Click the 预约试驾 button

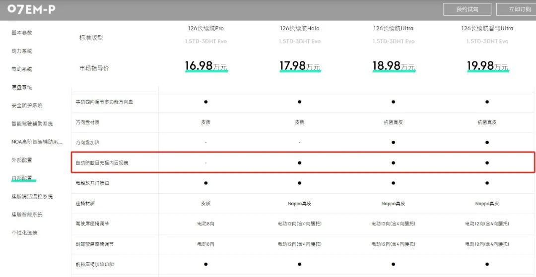[467, 9]
